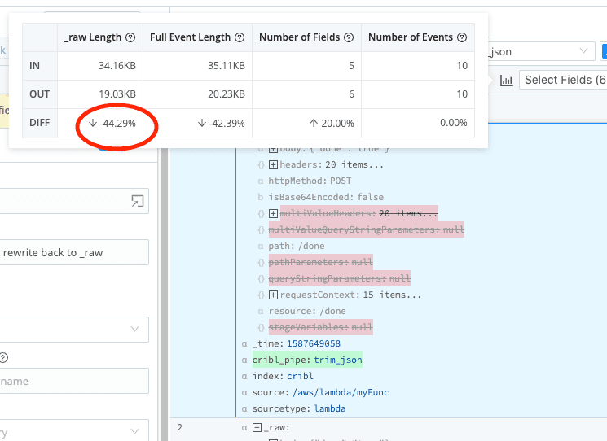Click help icon above the name field
This screenshot has height=441, width=607.
[4, 357]
